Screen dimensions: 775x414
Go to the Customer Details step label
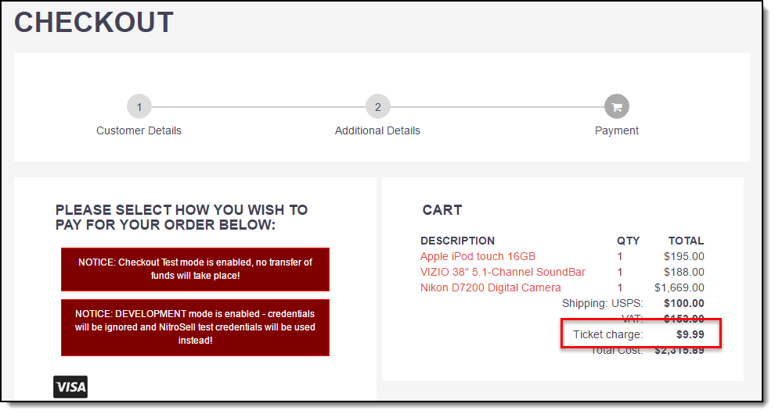(x=139, y=130)
